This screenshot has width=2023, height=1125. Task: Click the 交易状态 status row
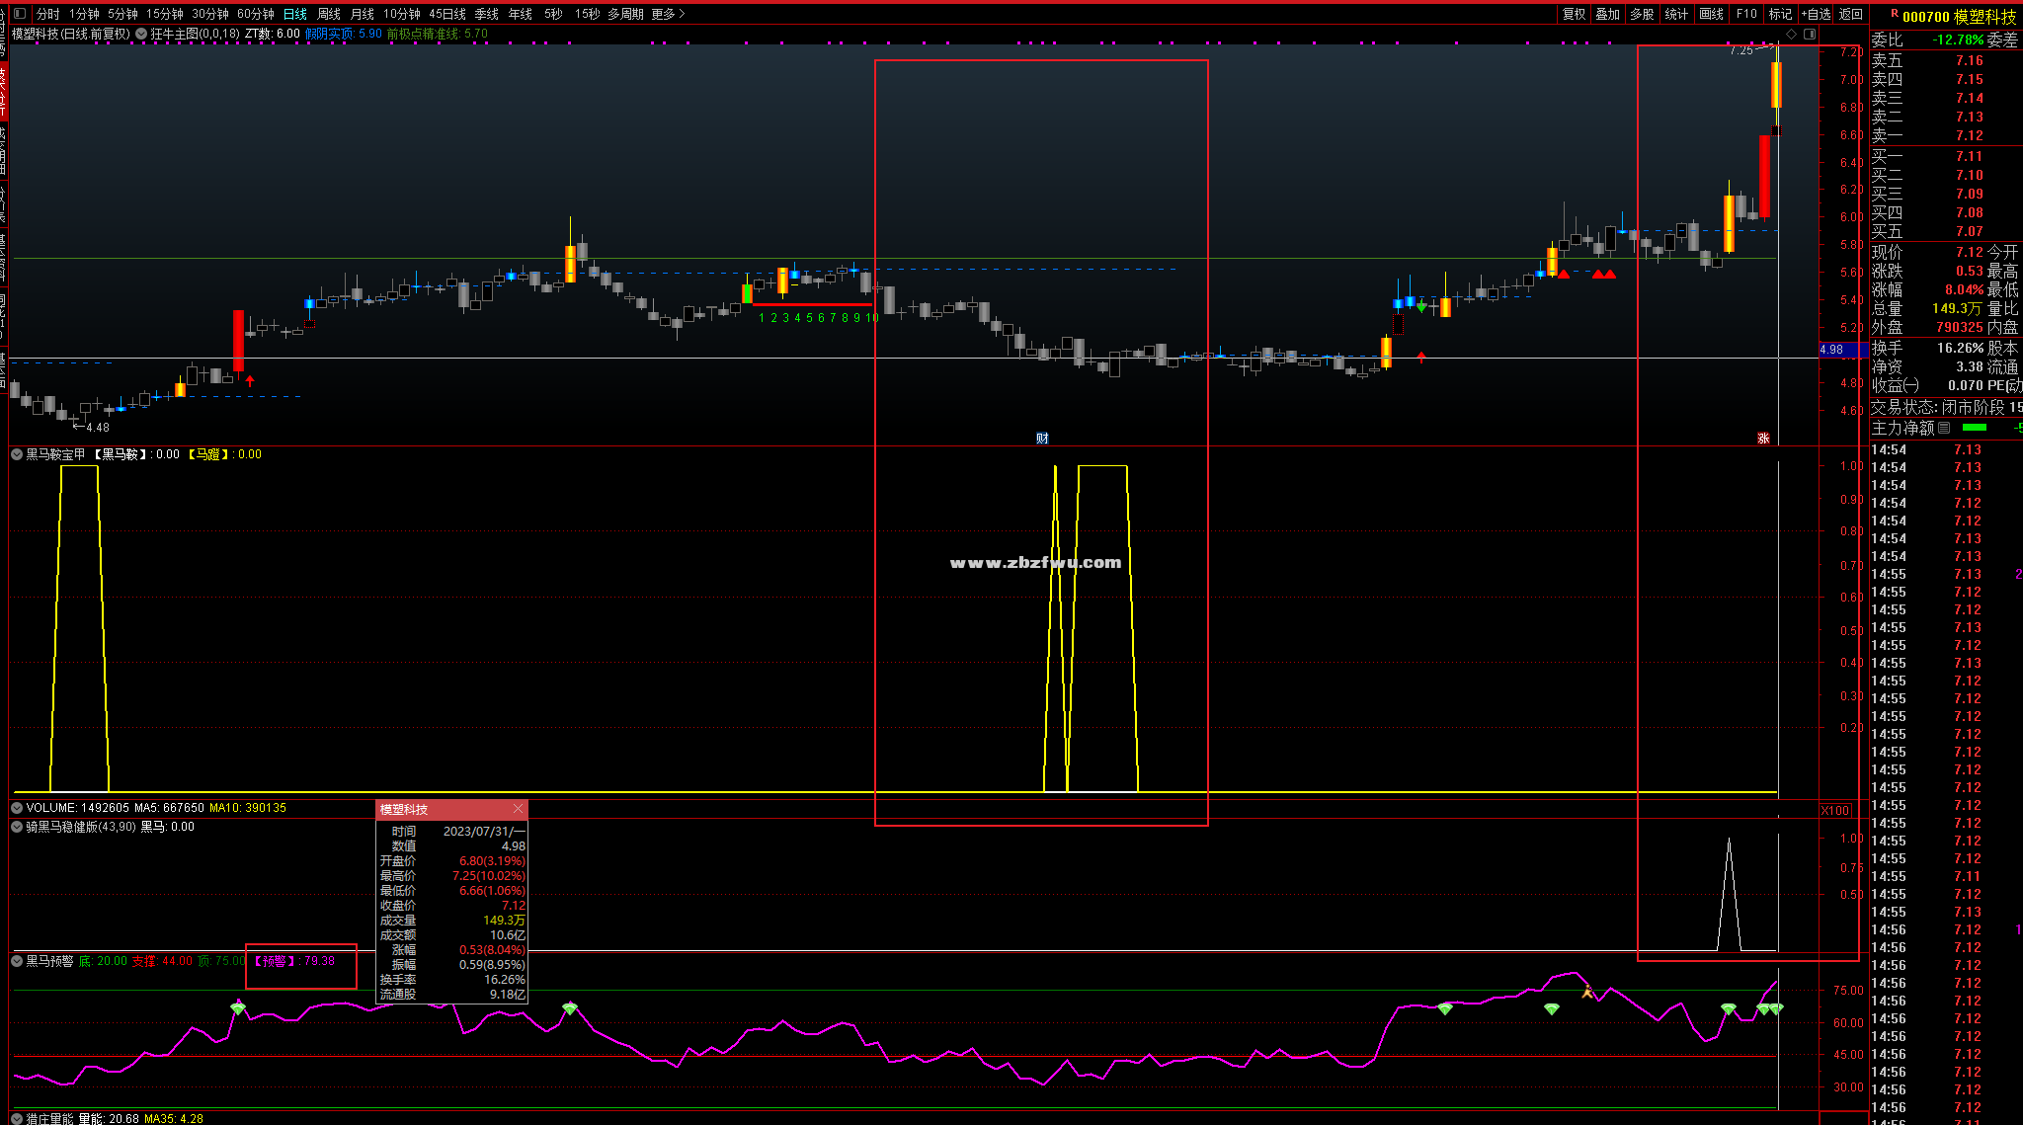click(x=1946, y=407)
